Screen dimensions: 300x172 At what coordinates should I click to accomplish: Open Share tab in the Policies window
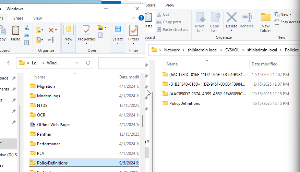coord(151,5)
